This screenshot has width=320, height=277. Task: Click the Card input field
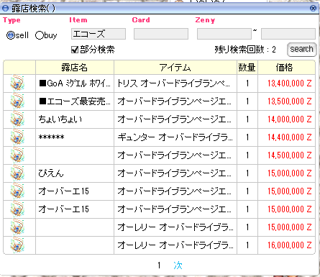coord(161,34)
